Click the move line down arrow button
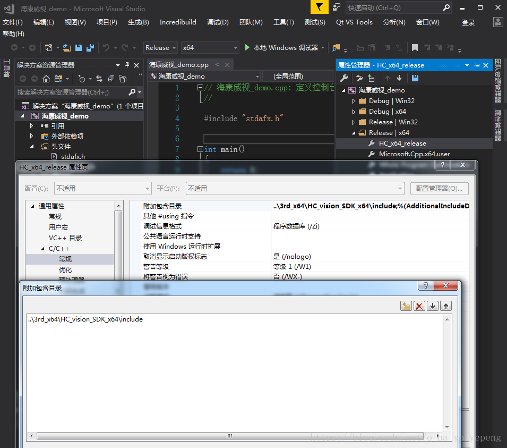This screenshot has width=507, height=448. tap(433, 306)
